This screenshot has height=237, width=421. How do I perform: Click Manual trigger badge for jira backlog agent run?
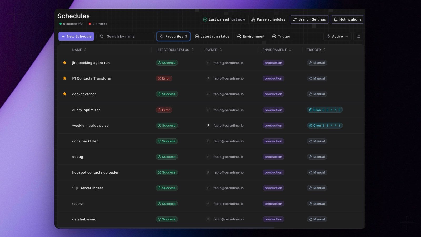317,63
